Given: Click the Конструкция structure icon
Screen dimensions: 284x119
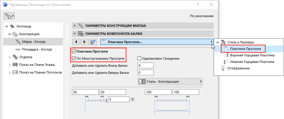Looking at the screenshot, I should [x=15, y=34].
